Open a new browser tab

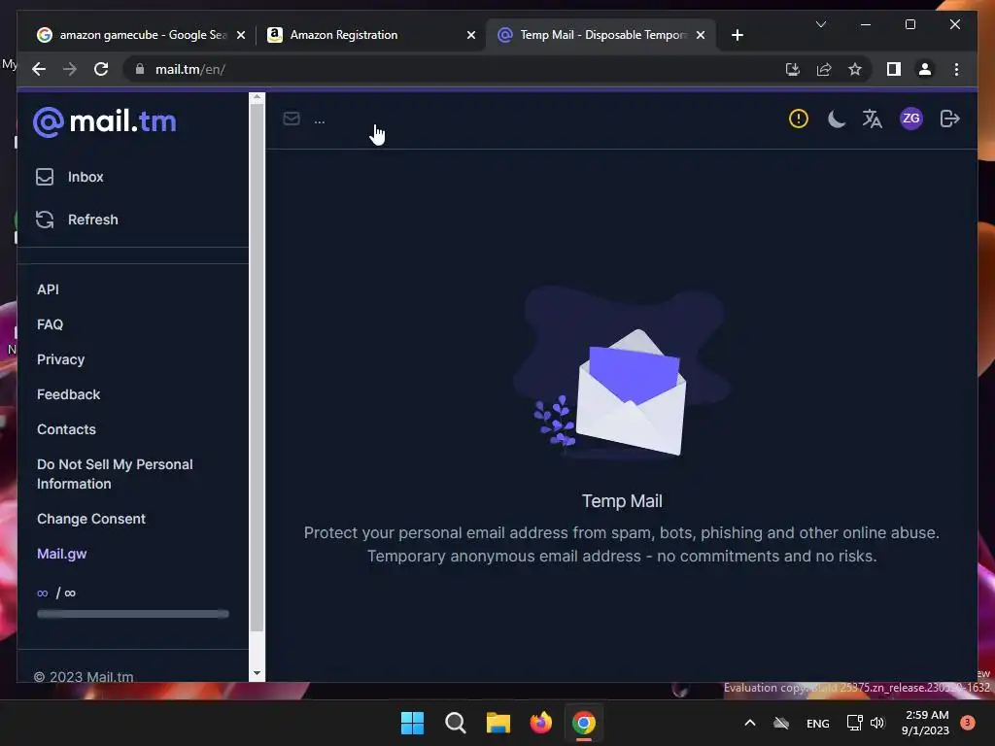point(737,36)
